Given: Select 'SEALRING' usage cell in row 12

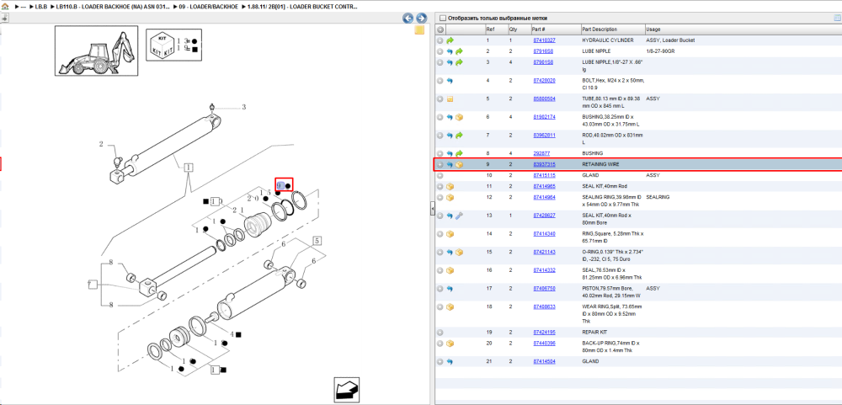Looking at the screenshot, I should pyautogui.click(x=656, y=197).
